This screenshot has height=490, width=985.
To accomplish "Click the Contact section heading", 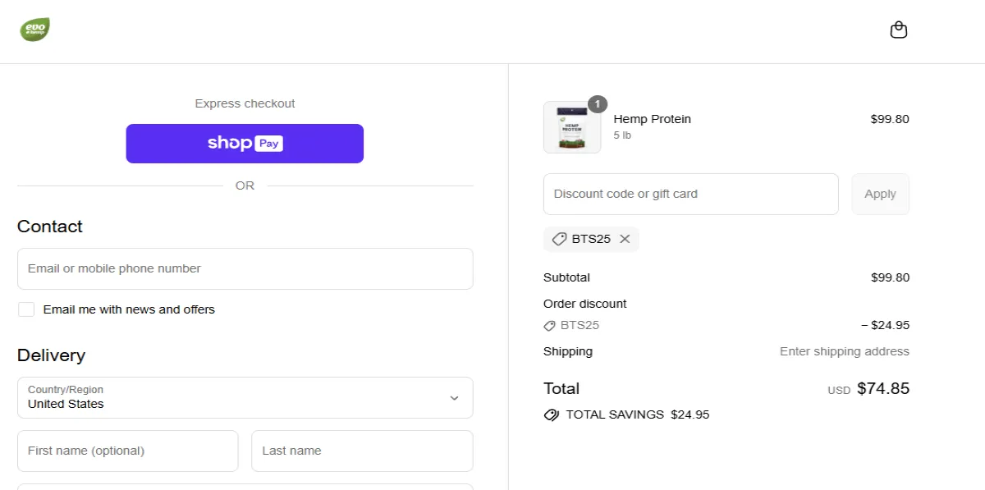I will click(x=49, y=226).
